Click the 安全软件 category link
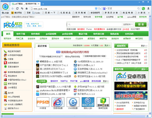 pos(31,39)
